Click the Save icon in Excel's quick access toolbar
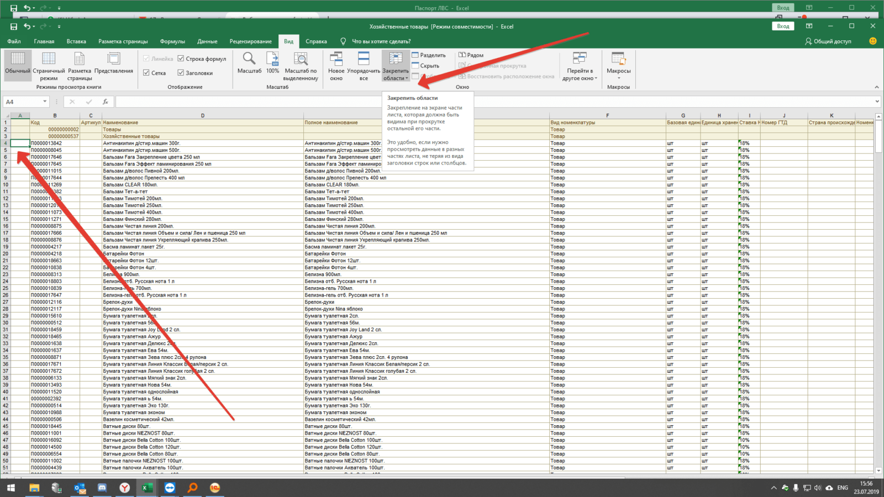 (x=14, y=26)
